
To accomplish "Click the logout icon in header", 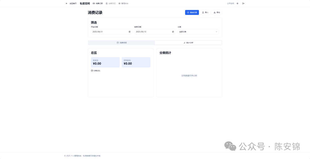I will click(243, 3).
